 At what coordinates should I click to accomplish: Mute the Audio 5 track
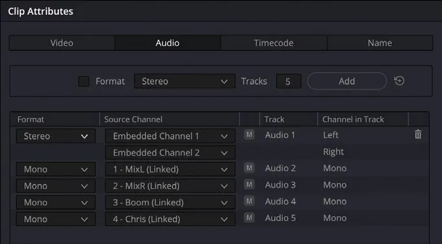coord(249,218)
